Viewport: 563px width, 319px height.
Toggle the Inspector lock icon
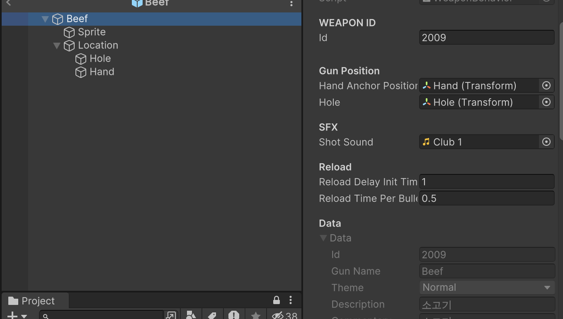(276, 300)
